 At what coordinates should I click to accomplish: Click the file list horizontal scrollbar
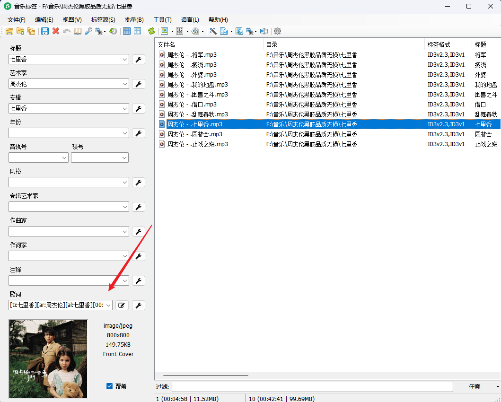[x=206, y=376]
